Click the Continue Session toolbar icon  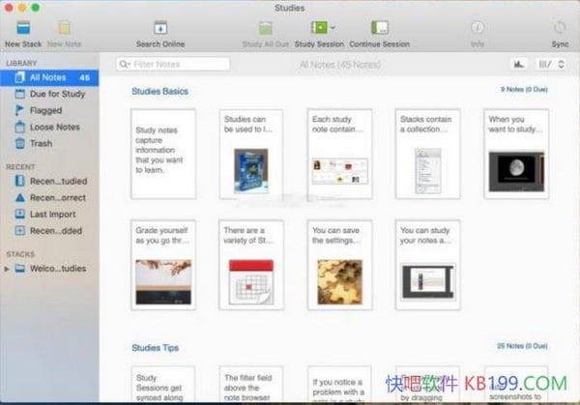(x=380, y=29)
